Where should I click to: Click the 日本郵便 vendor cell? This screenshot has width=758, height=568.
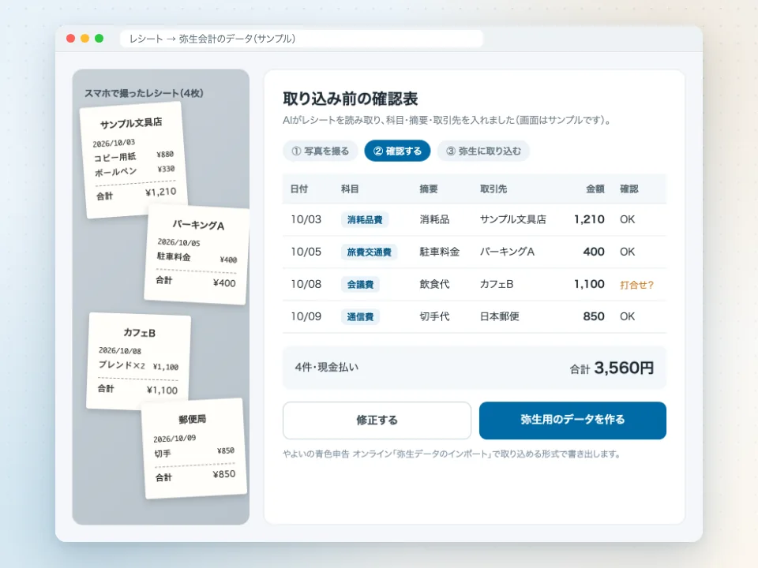tap(499, 316)
